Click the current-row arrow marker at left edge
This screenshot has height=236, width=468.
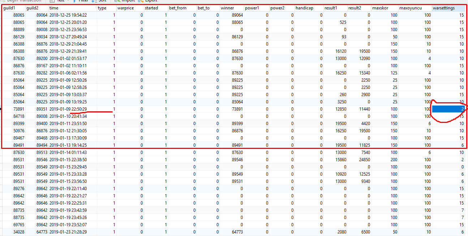point(1,109)
